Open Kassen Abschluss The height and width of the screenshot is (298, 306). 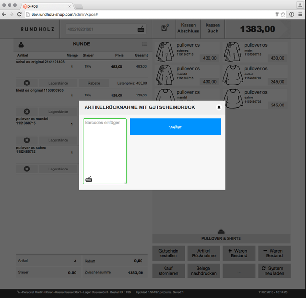click(x=188, y=28)
